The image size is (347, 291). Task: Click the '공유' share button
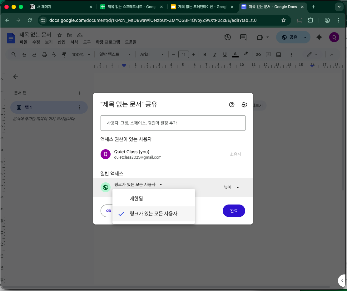click(x=289, y=37)
